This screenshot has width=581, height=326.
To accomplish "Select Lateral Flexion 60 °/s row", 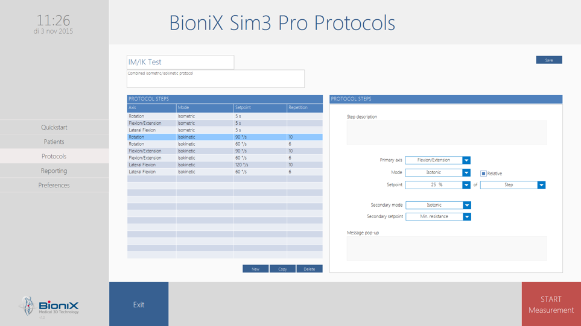I will (225, 172).
